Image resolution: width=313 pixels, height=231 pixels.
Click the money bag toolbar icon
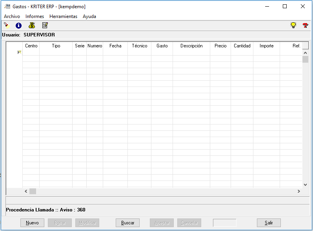(x=32, y=25)
